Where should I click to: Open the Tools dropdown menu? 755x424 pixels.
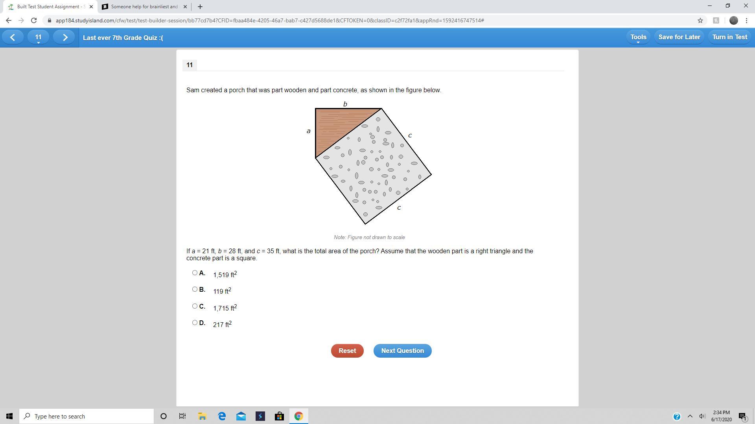coord(638,37)
